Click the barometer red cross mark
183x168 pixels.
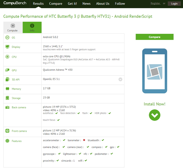(x=84, y=140)
